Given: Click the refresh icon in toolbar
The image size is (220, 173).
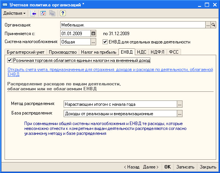Looking at the screenshot, I should 43,14.
